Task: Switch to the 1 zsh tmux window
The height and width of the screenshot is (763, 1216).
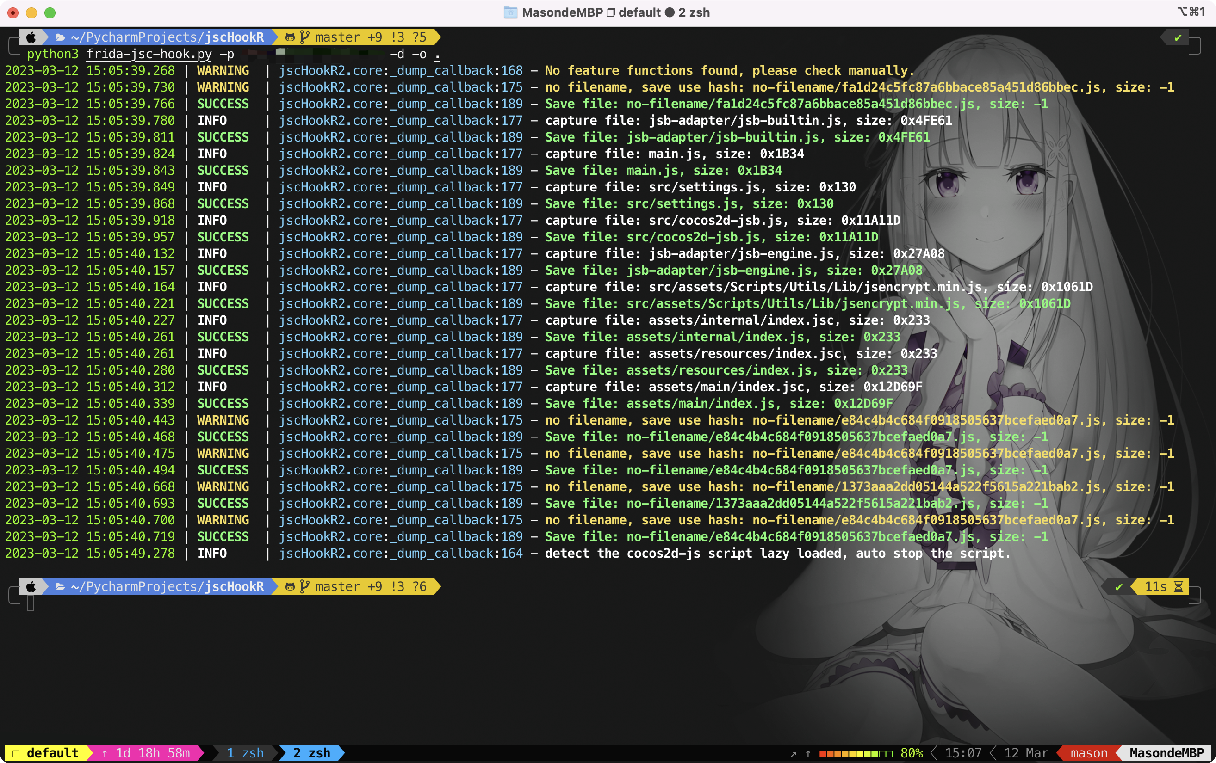Action: (x=245, y=753)
